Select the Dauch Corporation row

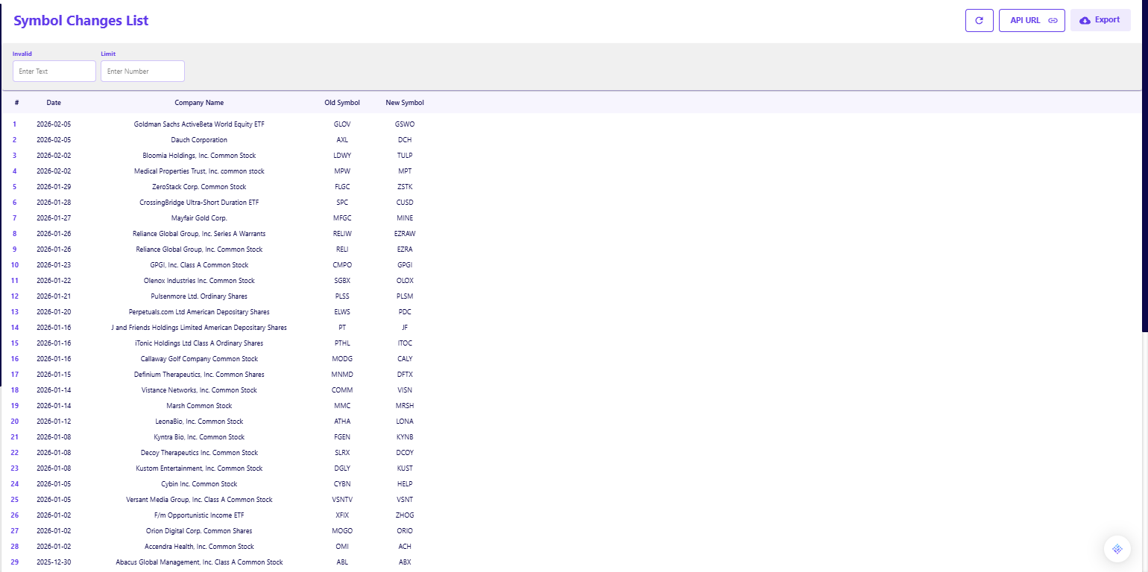click(199, 140)
